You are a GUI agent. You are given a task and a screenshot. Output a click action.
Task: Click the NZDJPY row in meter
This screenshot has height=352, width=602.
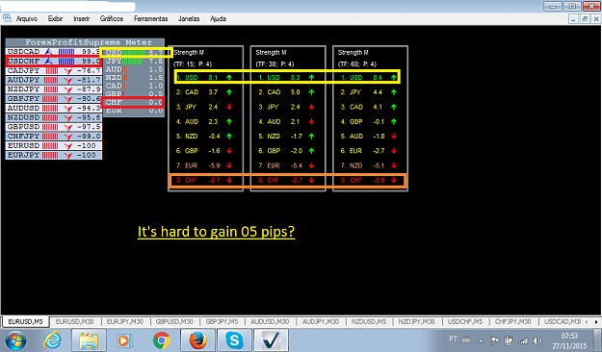[x=54, y=89]
